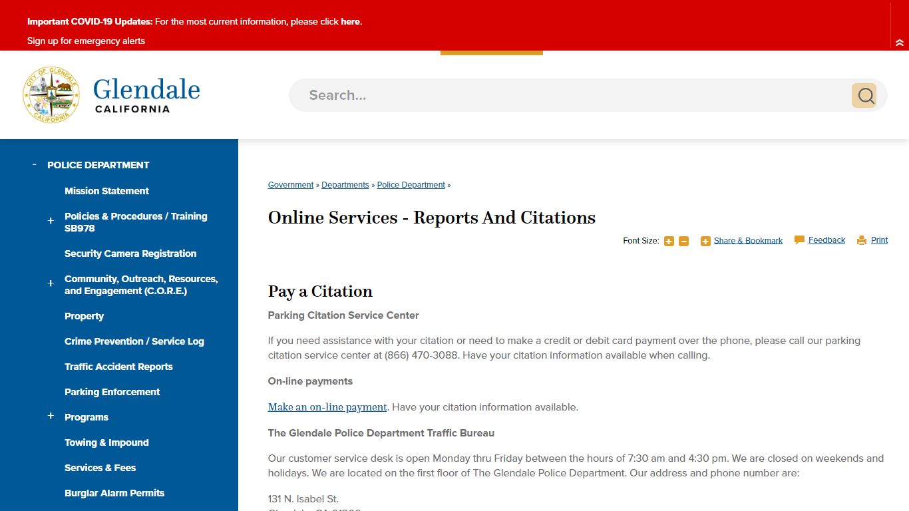This screenshot has width=909, height=511.
Task: Open Programs sidebar item
Action: [x=87, y=417]
